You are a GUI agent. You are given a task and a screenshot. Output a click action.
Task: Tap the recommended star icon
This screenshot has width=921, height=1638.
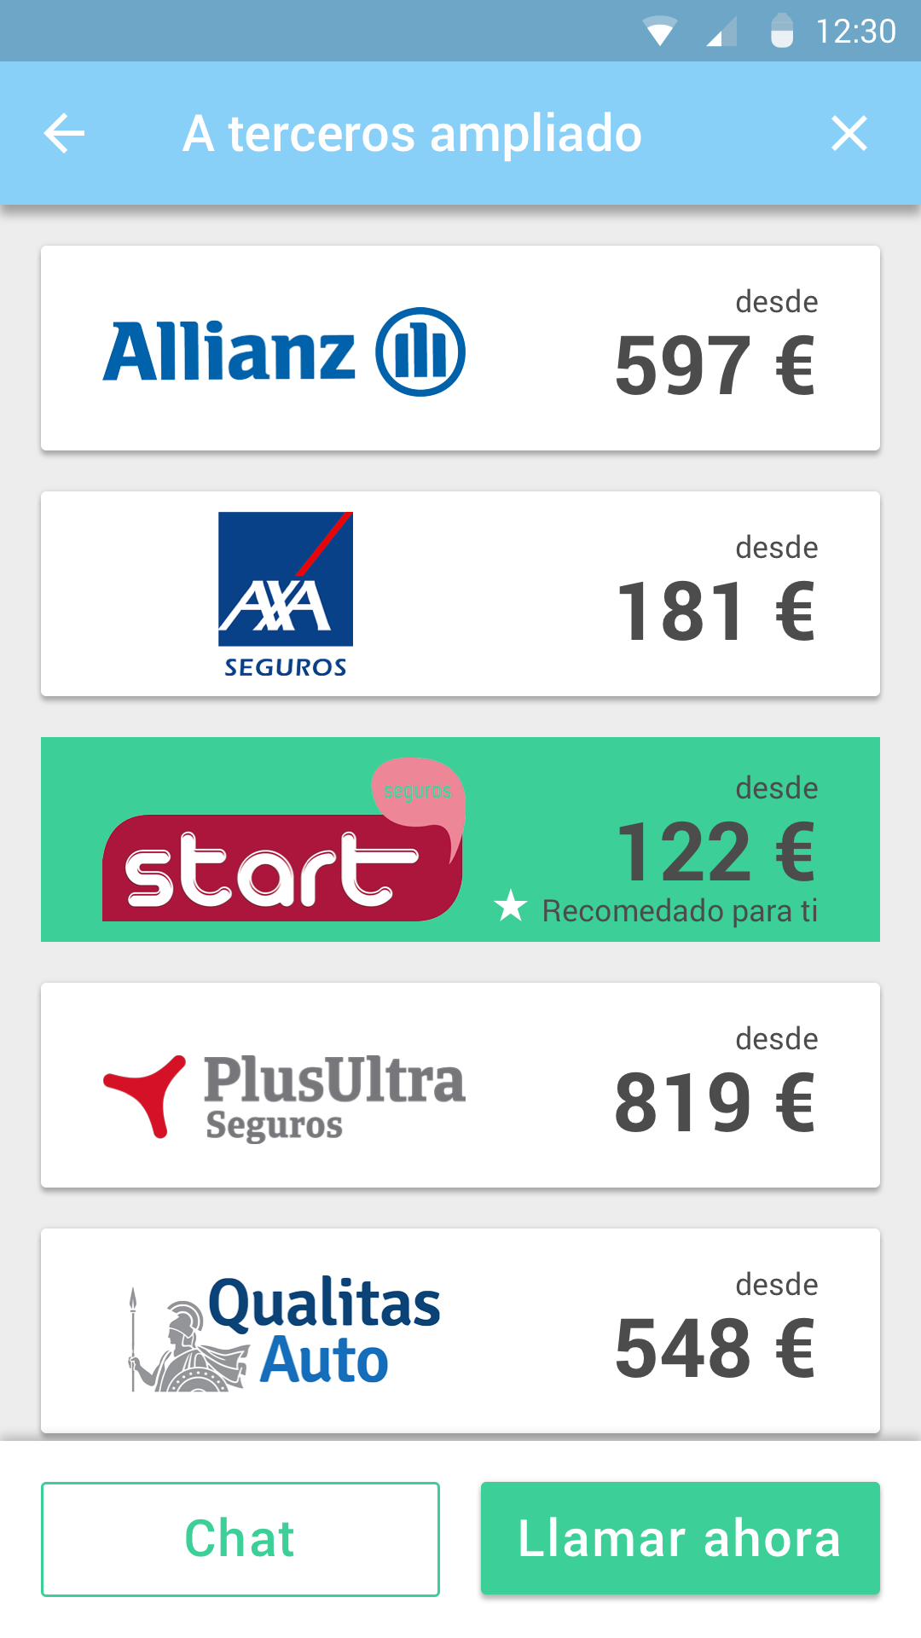[x=511, y=906]
